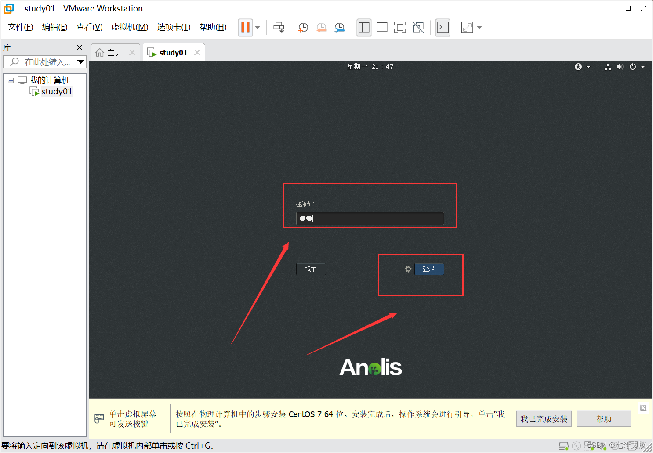This screenshot has width=653, height=453.
Task: Click the guest volume speaker icon
Action: click(x=620, y=67)
